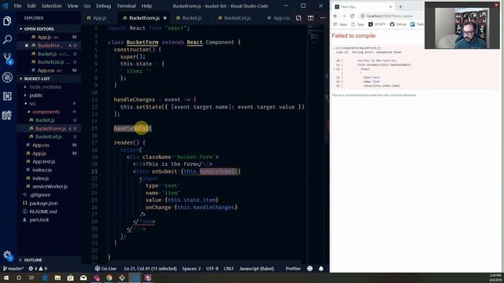Click the master branch indicator
504x283 pixels.
click(x=13, y=269)
